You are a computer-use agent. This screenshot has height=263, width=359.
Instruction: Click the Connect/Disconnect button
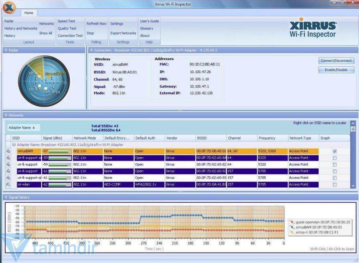point(336,61)
